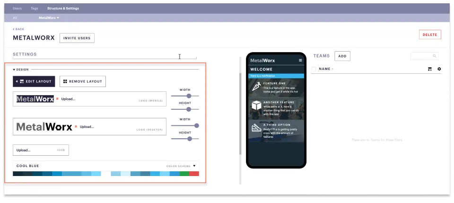Collapse the Design section

21,70
